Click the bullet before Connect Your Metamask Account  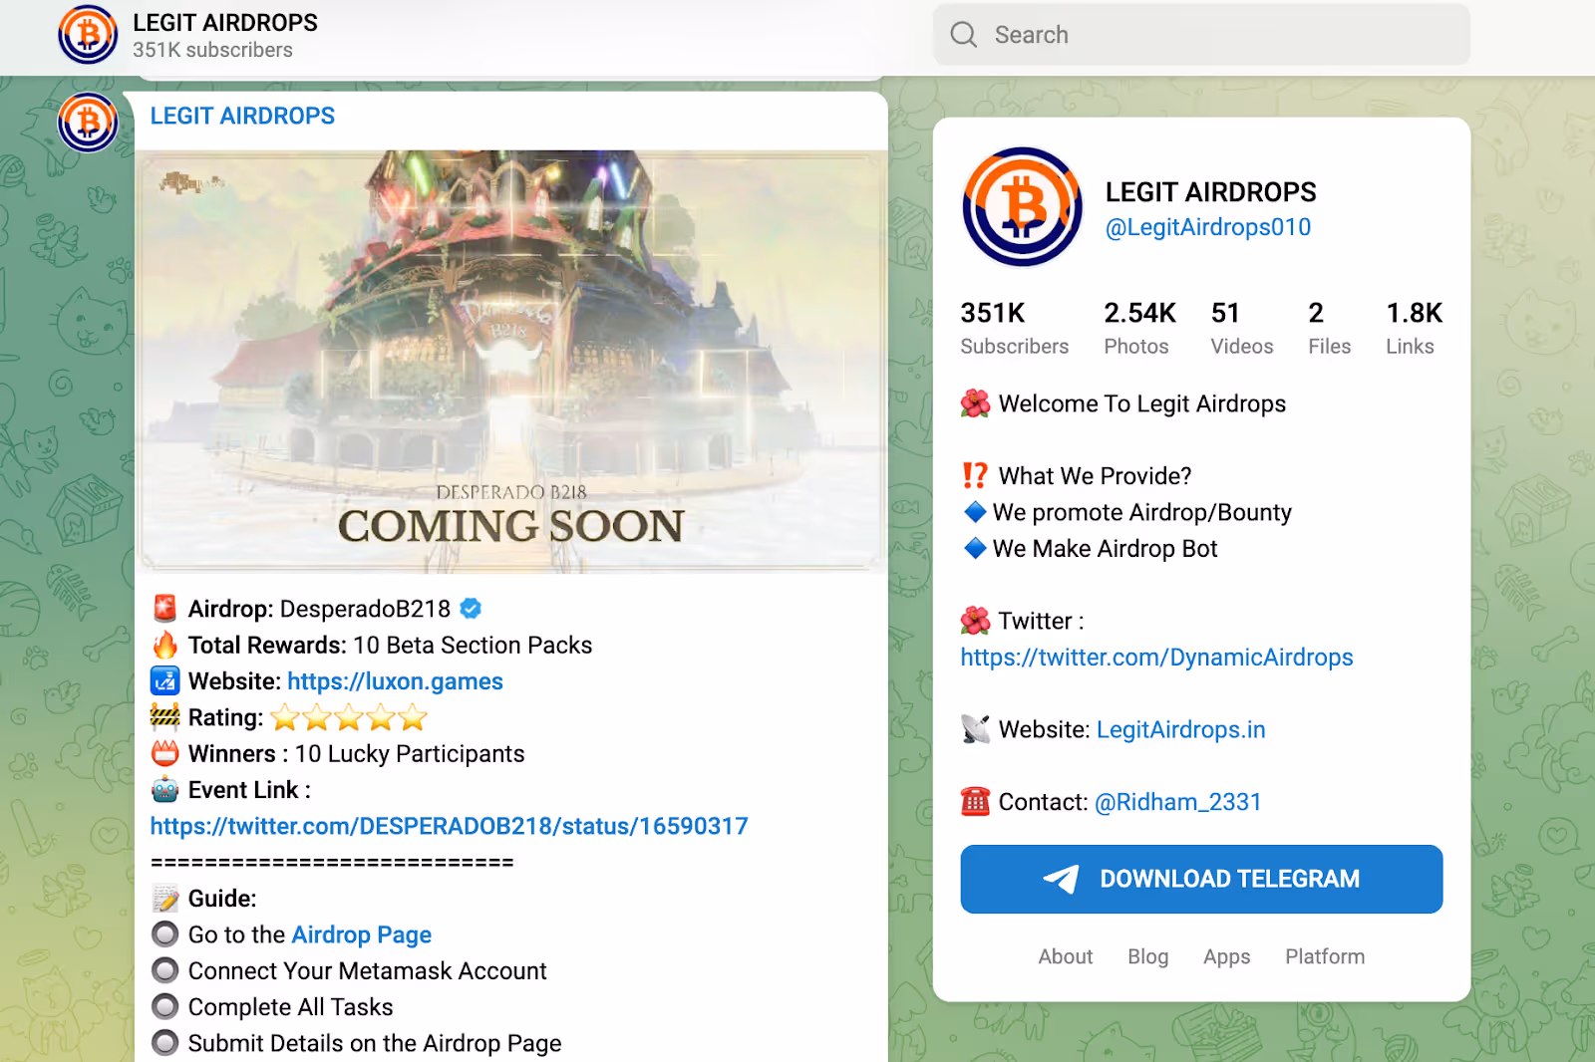[165, 970]
